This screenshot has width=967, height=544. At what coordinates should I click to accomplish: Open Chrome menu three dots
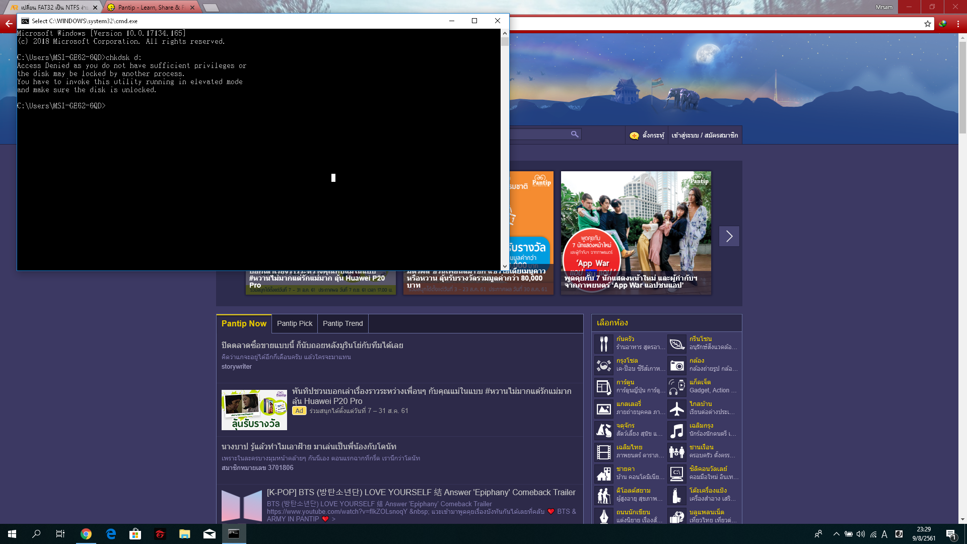pos(958,24)
